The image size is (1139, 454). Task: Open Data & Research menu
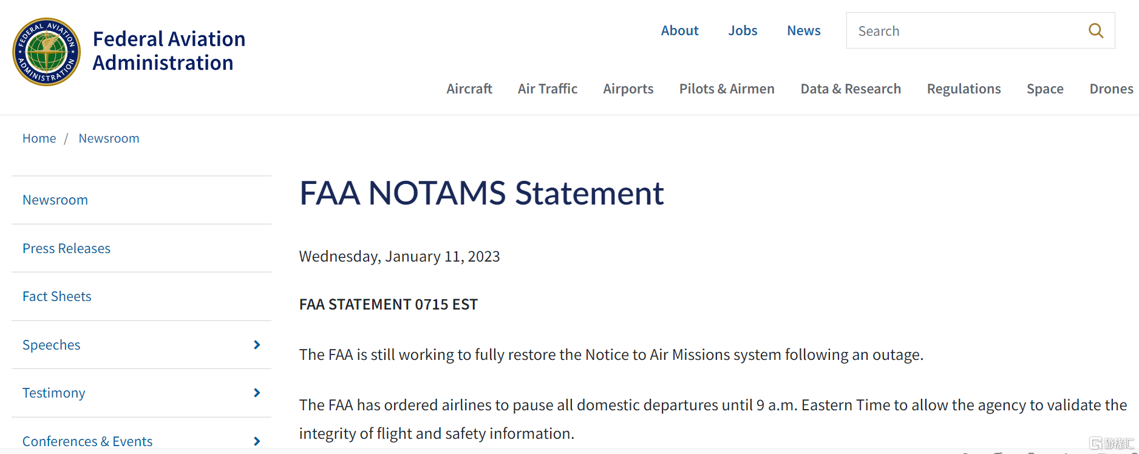pyautogui.click(x=851, y=89)
